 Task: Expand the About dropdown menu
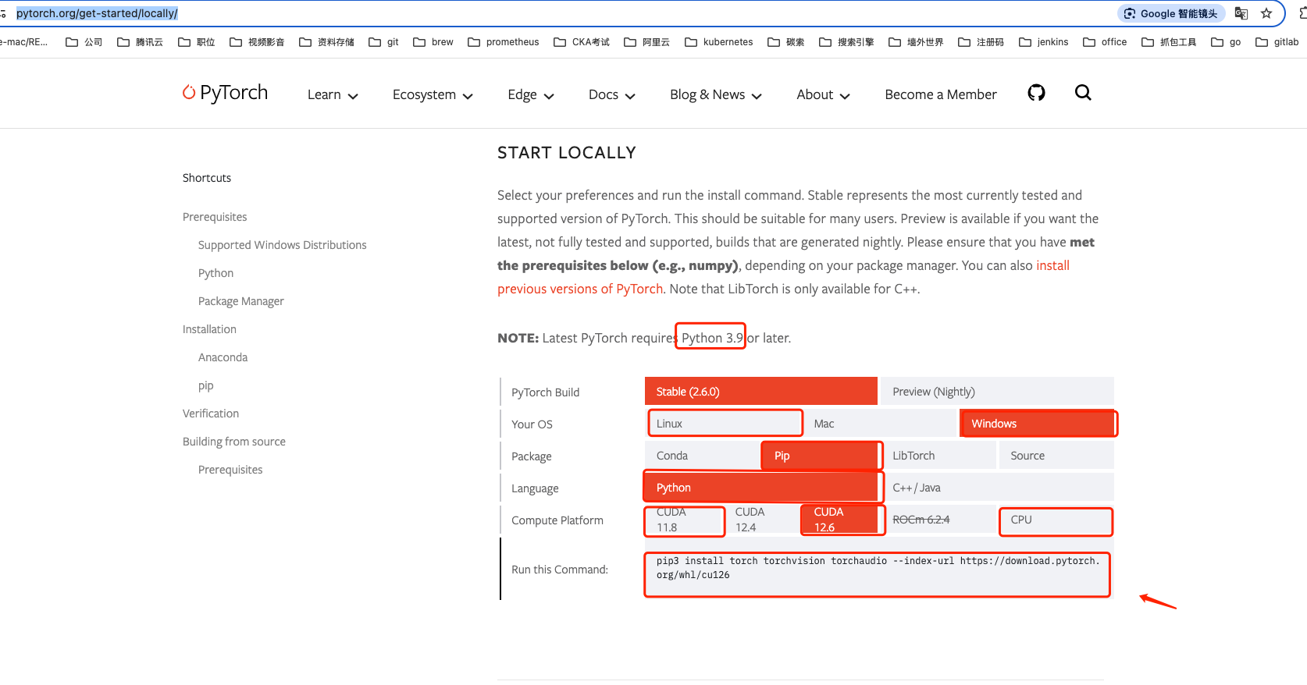tap(823, 94)
